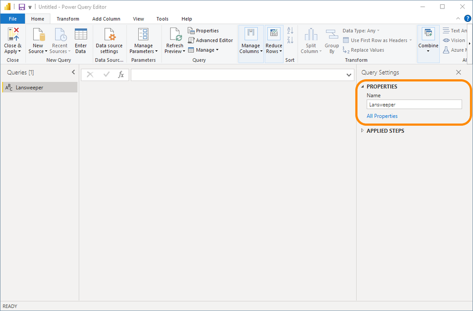
Task: Click the query Name input field
Action: point(414,104)
